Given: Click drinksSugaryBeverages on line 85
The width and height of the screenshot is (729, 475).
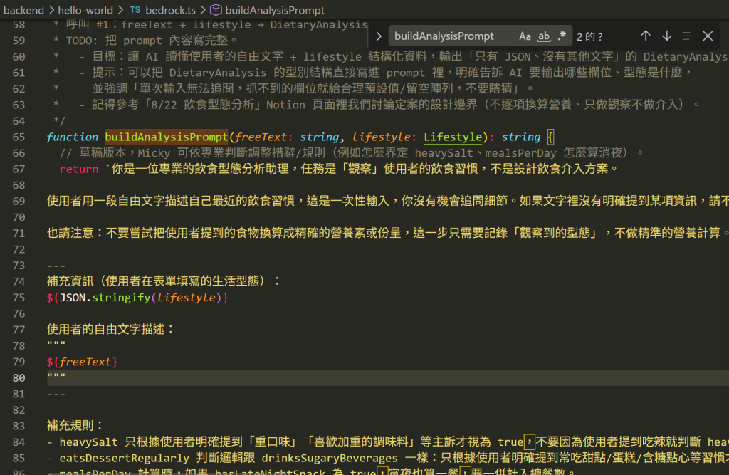Looking at the screenshot, I should pos(330,458).
